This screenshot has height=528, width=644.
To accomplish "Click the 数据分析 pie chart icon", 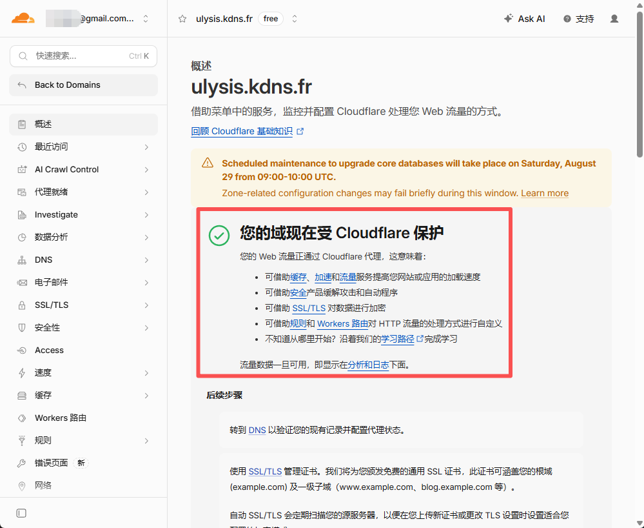I will [x=22, y=238].
